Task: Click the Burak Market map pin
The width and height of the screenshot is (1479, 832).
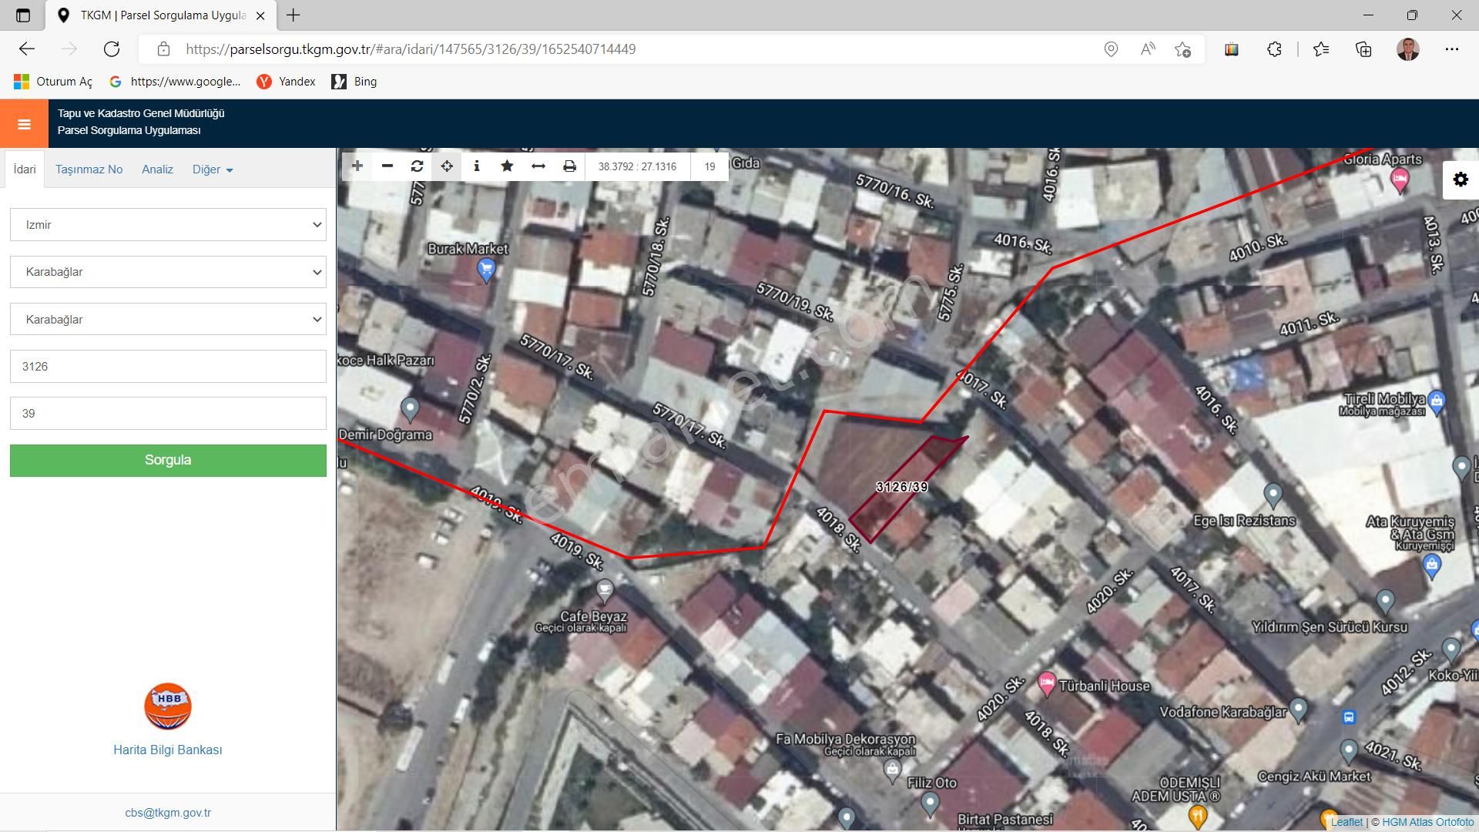Action: [x=486, y=270]
